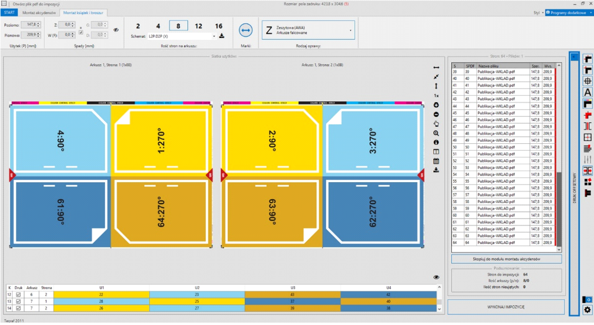The width and height of the screenshot is (594, 325).
Task: Reset zoom with the 1x icon
Action: pos(436,95)
